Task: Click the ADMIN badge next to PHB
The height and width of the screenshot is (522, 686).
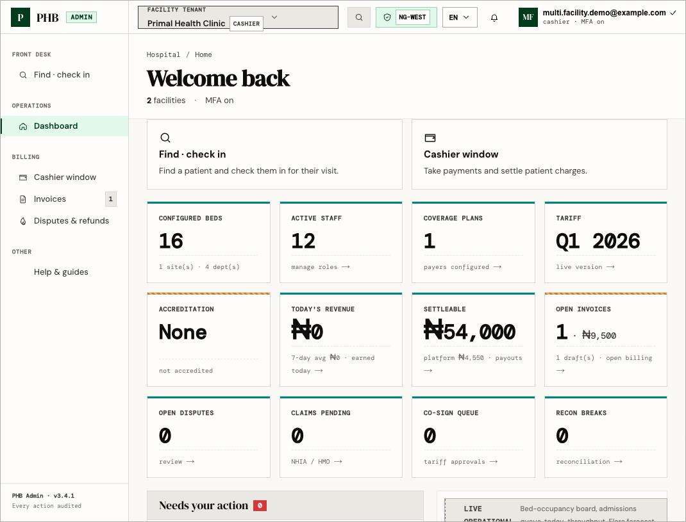Action: pyautogui.click(x=81, y=17)
